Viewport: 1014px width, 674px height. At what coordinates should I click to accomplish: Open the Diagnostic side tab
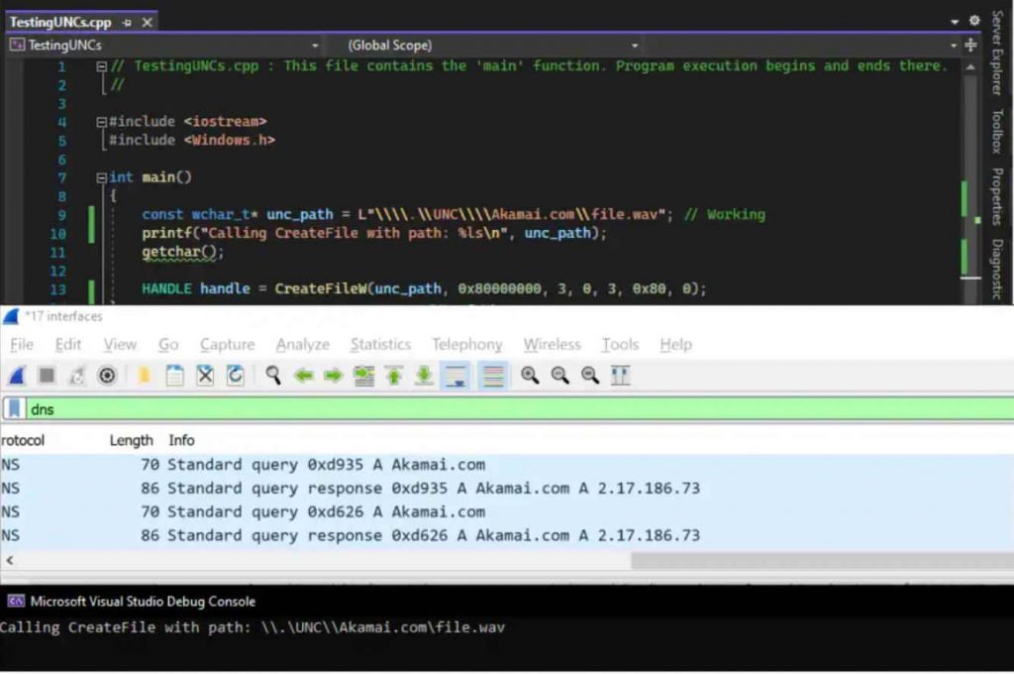pos(996,270)
